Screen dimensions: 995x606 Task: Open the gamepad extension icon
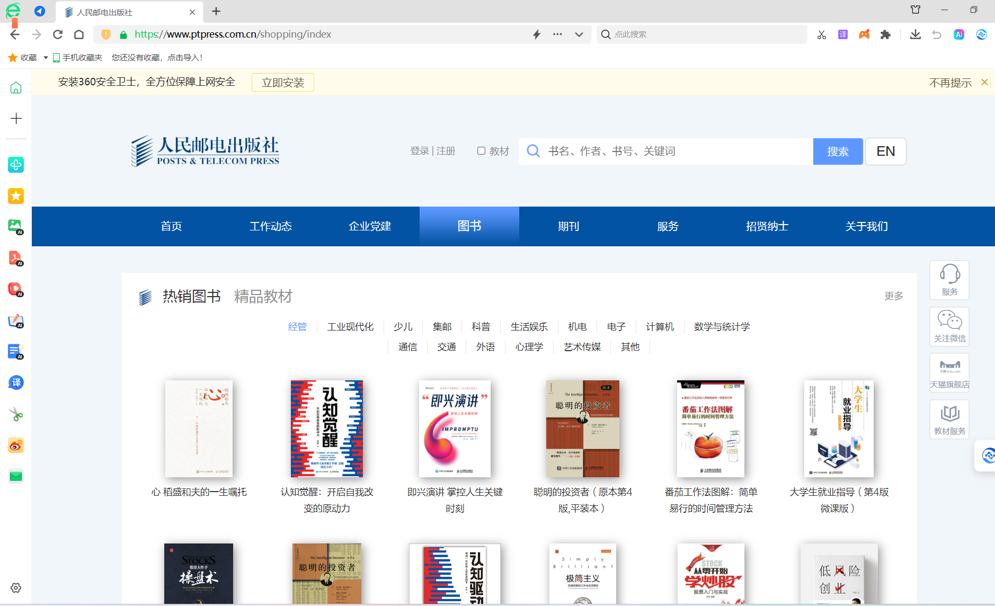pyautogui.click(x=864, y=34)
